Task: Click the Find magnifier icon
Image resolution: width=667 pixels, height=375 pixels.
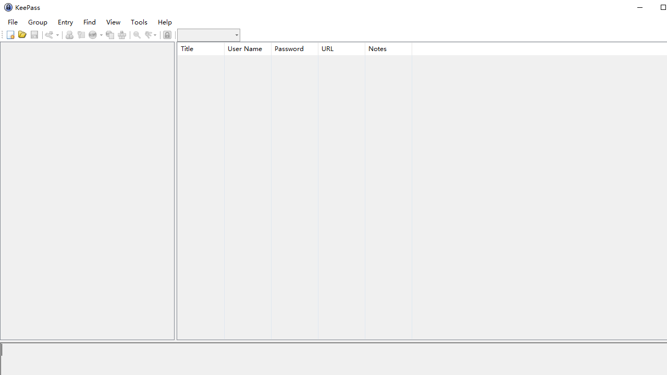Action: coord(137,35)
